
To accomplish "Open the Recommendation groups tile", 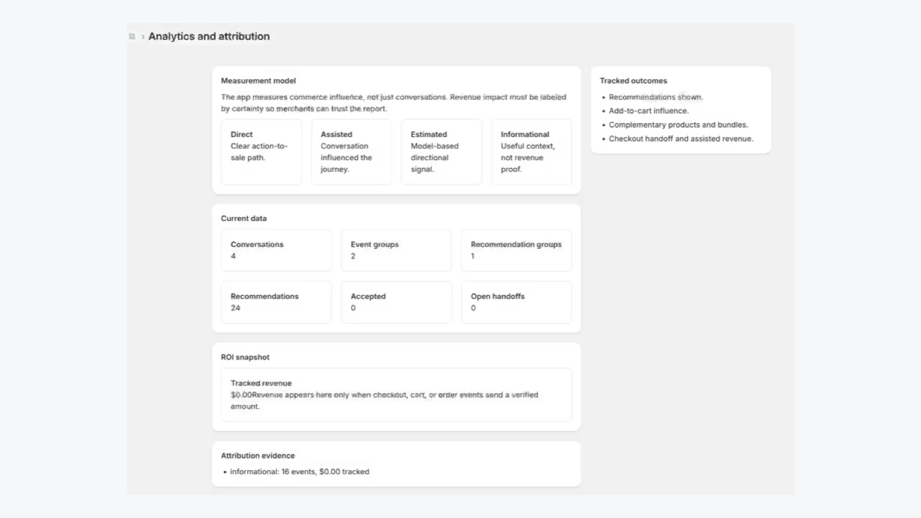I will pos(516,250).
